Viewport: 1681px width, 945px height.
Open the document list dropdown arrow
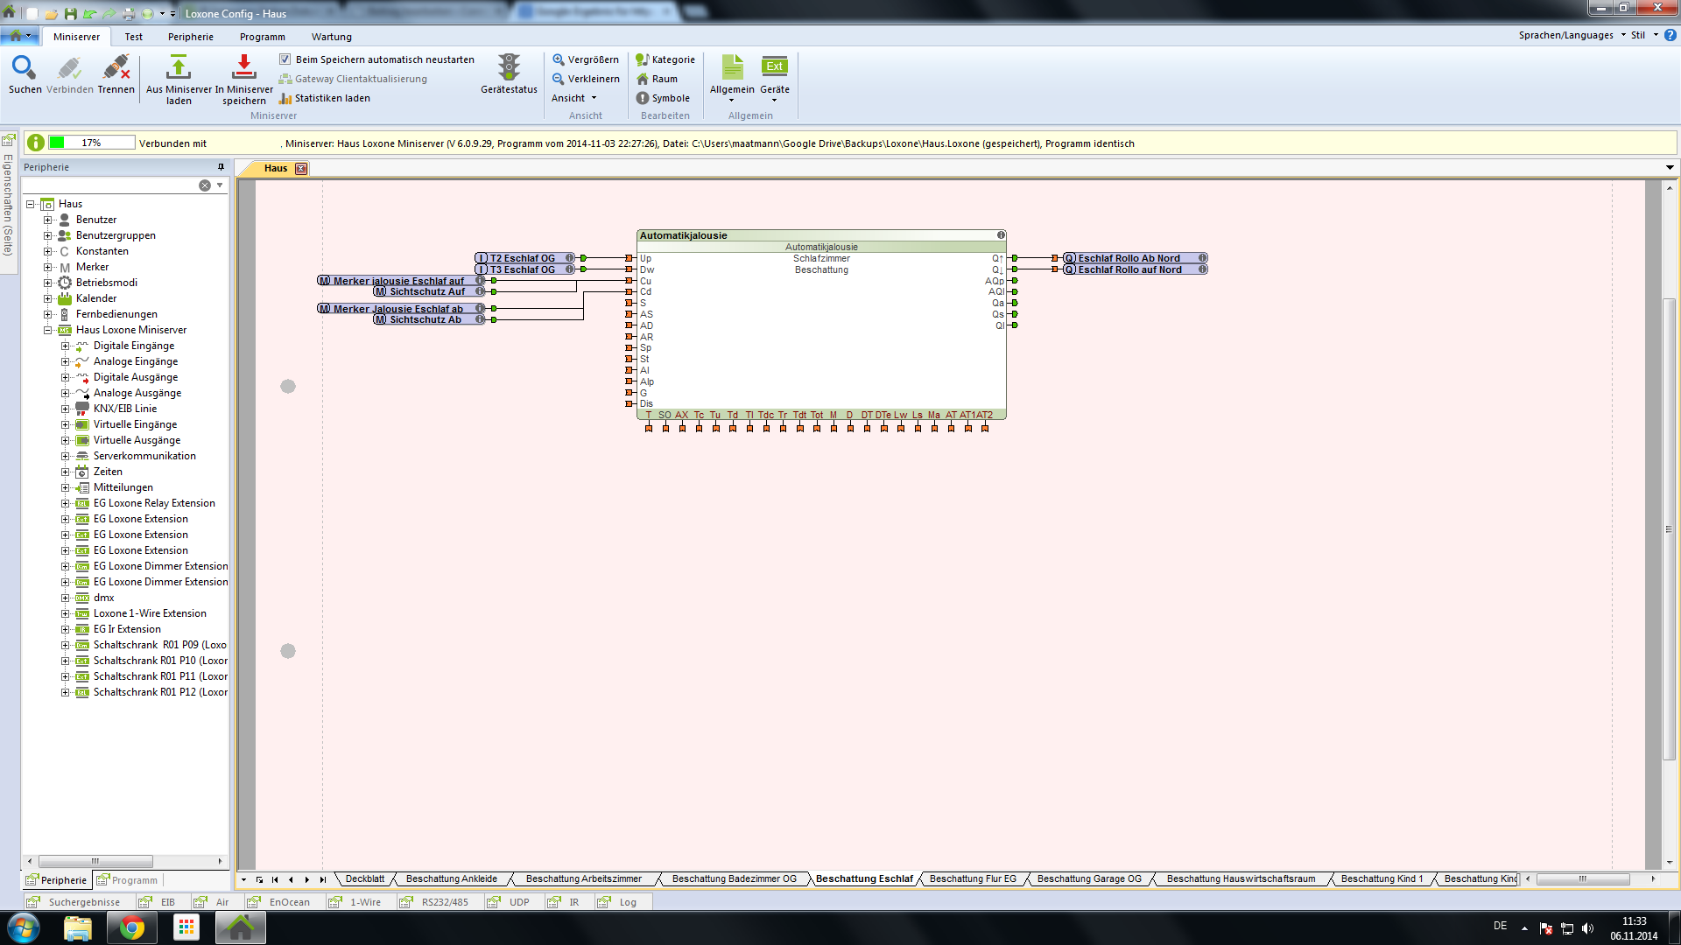coord(1670,167)
